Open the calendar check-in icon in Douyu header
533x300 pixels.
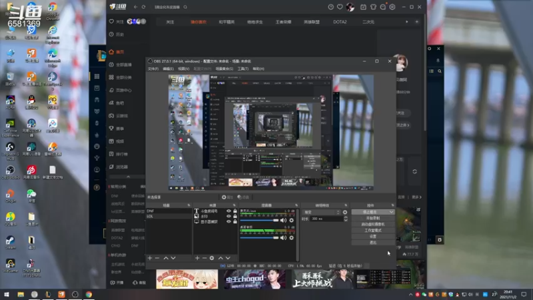363,7
